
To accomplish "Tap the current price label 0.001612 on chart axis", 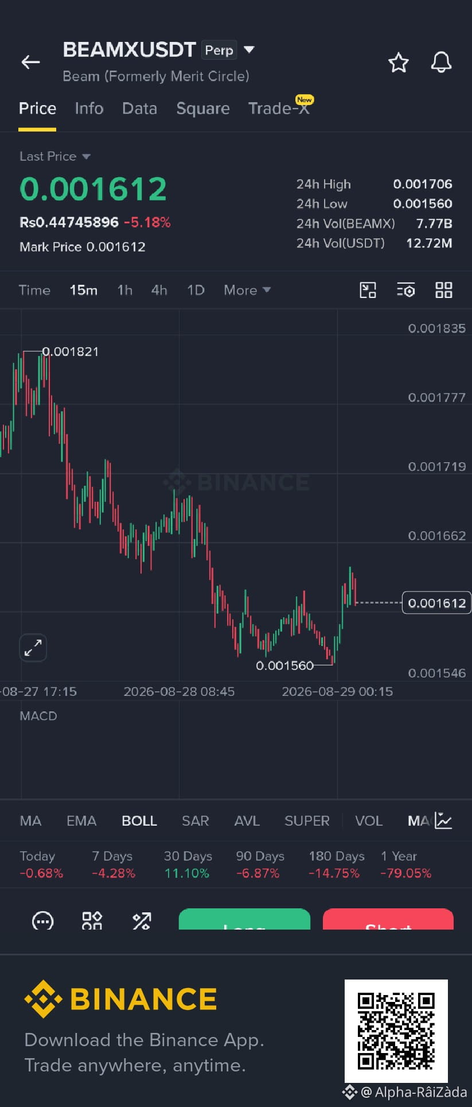I will point(436,603).
